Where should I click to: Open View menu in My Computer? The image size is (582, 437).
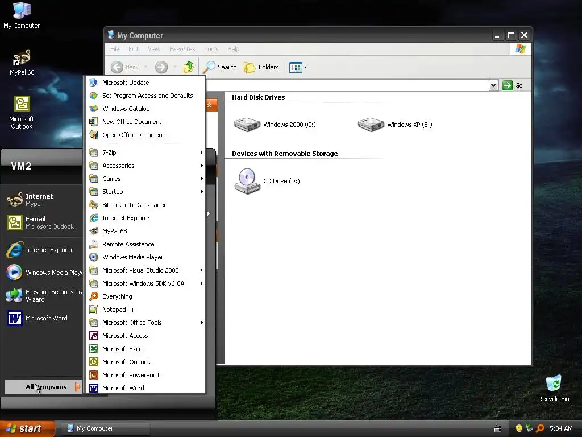coord(154,49)
